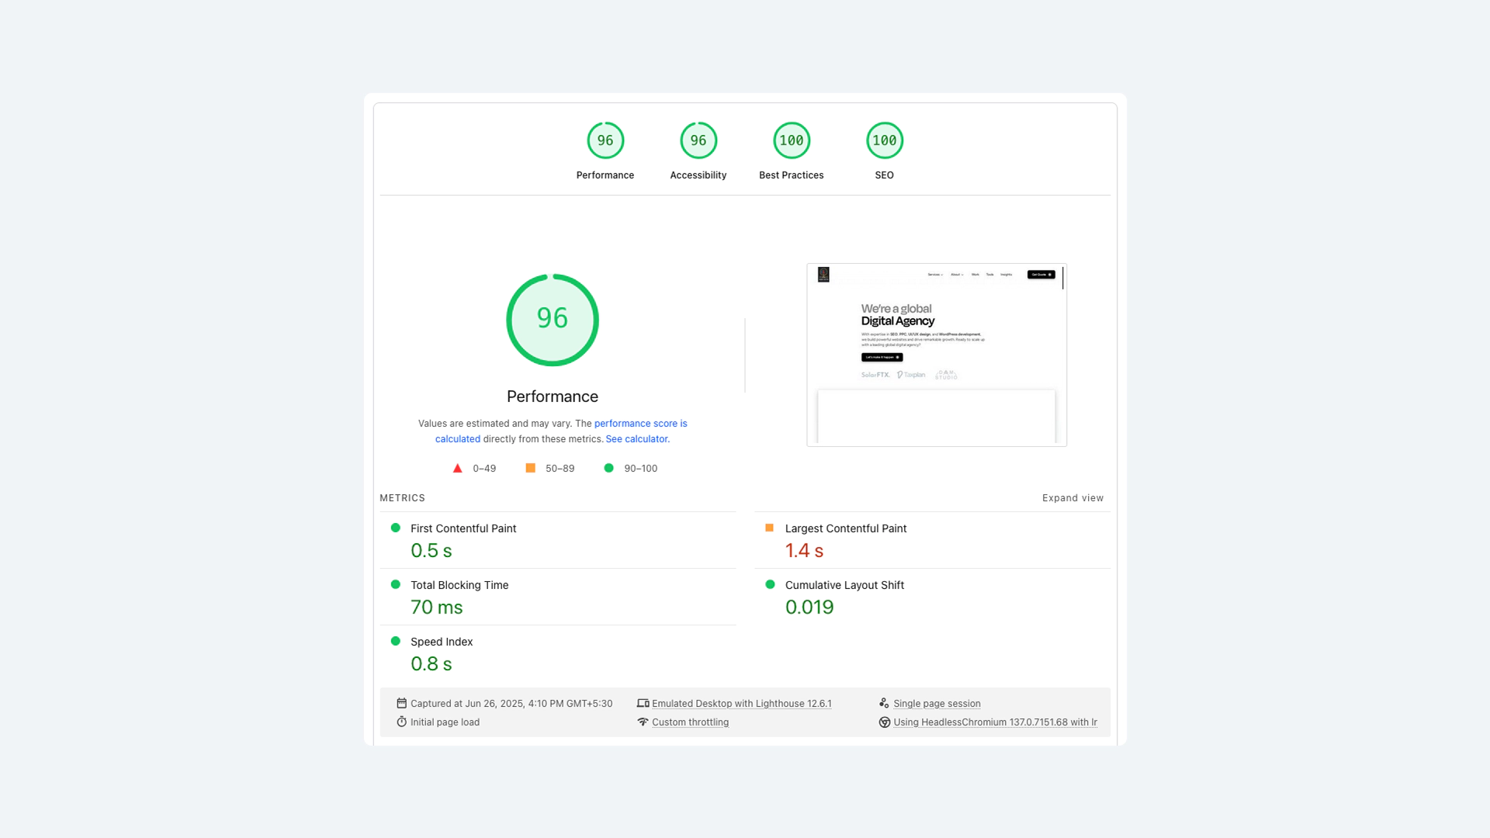Open Emulated Desktop with Lighthouse 12.6.1 details
The width and height of the screenshot is (1490, 838).
[x=742, y=704]
